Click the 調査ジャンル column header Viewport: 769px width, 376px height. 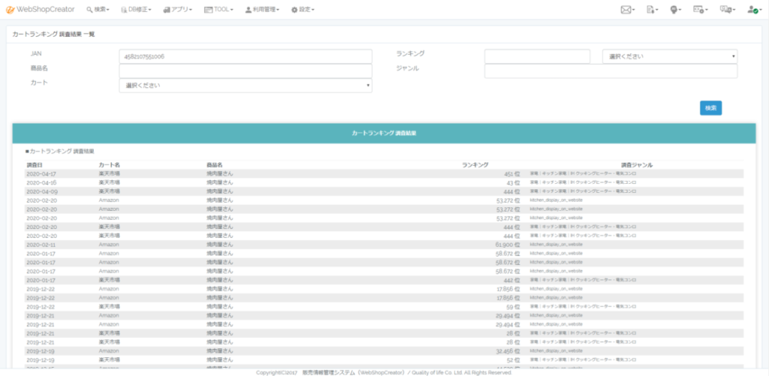(637, 164)
